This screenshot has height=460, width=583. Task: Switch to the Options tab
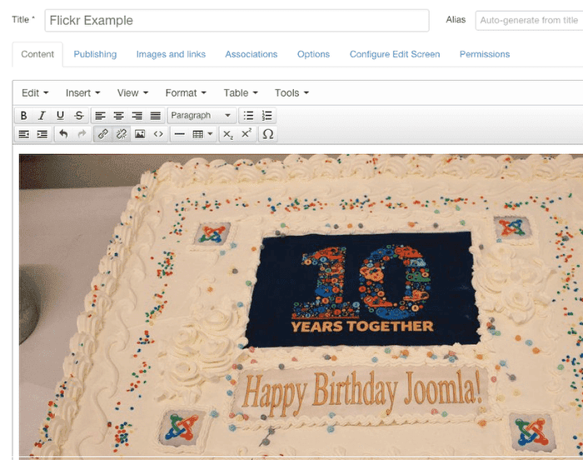click(313, 54)
